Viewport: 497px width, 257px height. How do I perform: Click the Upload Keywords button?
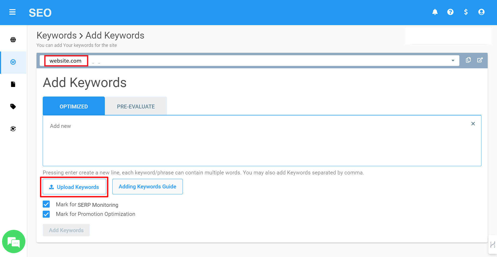coord(74,187)
